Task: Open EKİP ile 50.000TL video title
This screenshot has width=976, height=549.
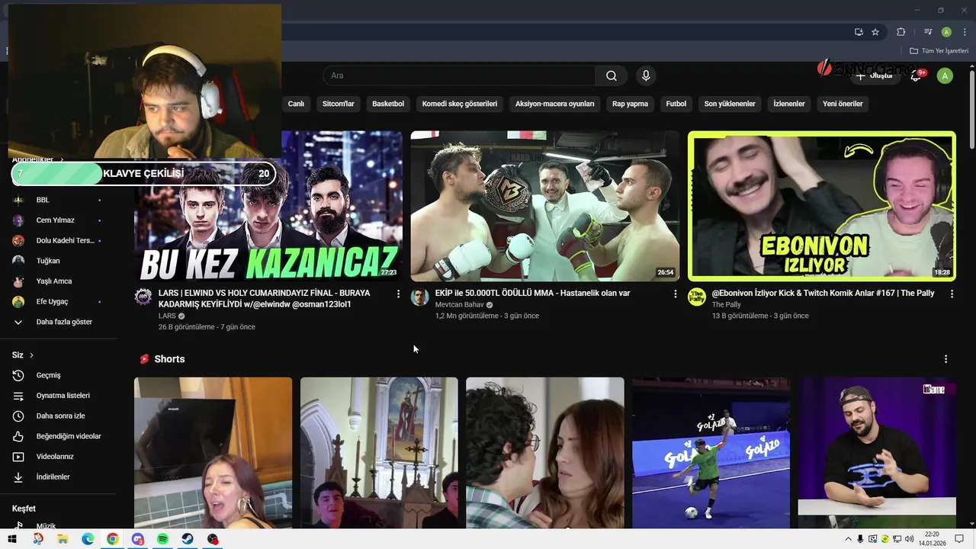Action: 533,293
